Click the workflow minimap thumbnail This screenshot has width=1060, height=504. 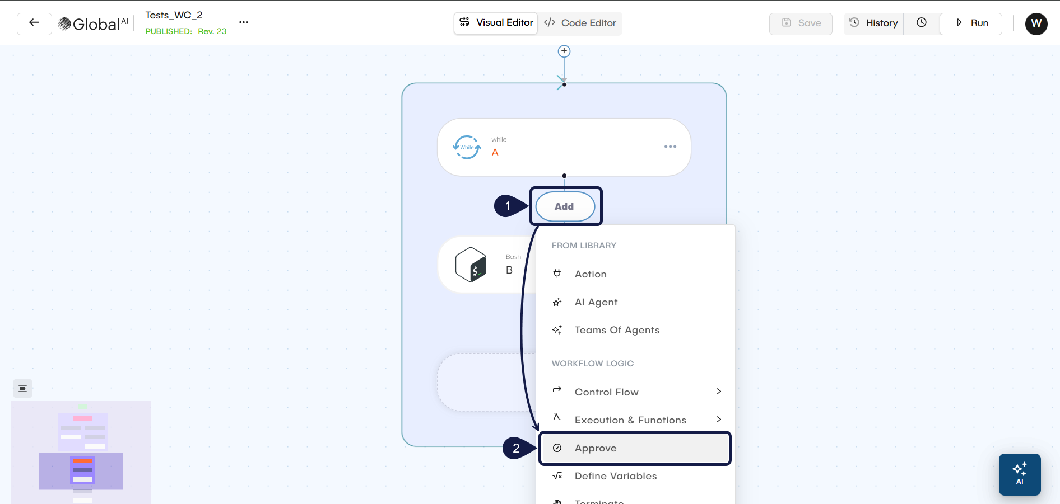[x=81, y=452]
